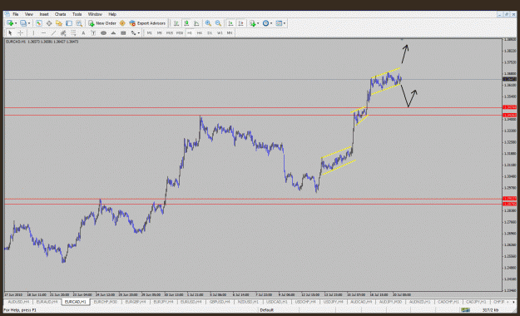Image resolution: width=520 pixels, height=316 pixels.
Task: Zoom in on the chart
Action: [x=208, y=23]
